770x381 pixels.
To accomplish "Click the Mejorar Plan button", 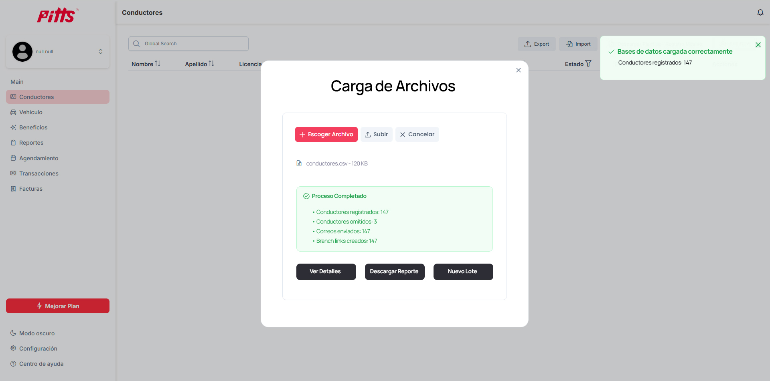I will pos(58,306).
